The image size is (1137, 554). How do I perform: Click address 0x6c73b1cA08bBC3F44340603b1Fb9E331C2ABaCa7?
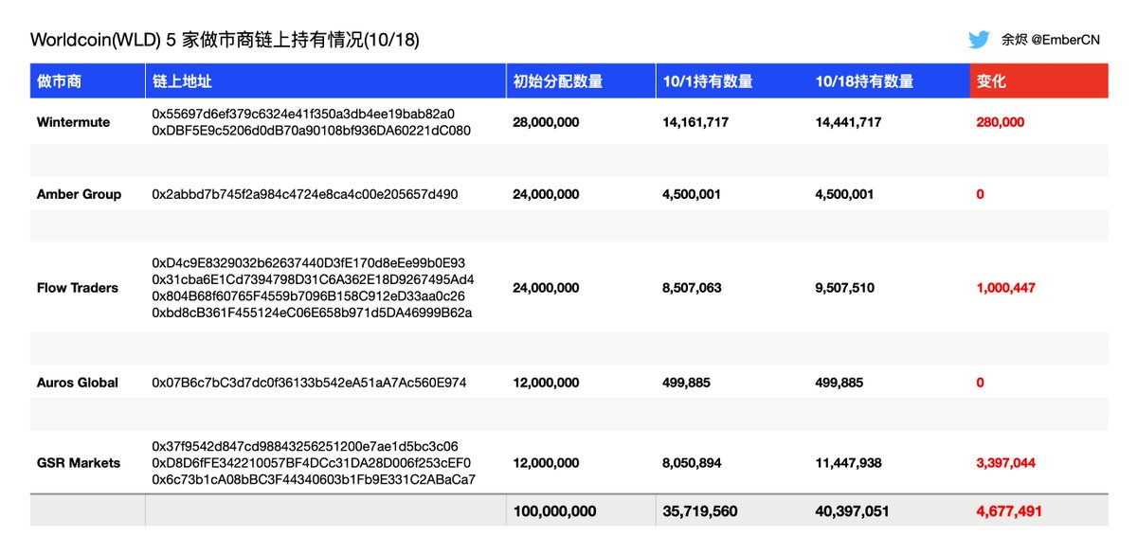[313, 480]
